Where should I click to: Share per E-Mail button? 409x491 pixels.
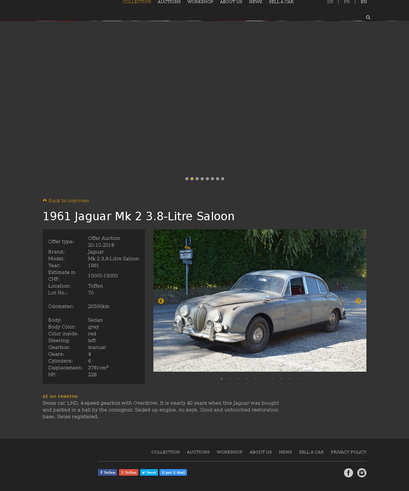click(173, 473)
